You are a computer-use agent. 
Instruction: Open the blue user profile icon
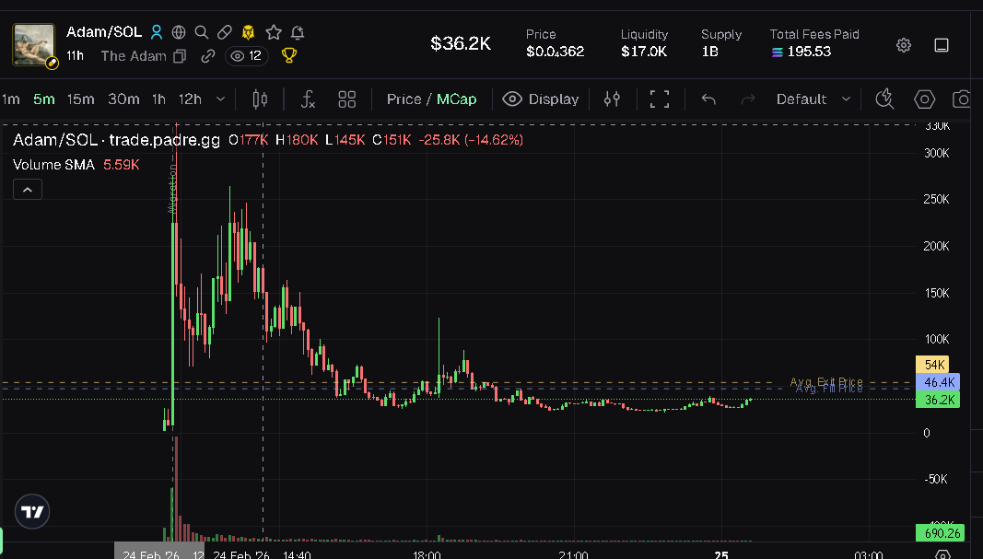pos(157,32)
